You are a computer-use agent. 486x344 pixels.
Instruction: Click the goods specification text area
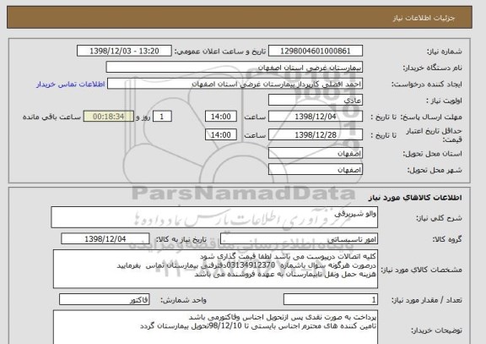(x=215, y=269)
